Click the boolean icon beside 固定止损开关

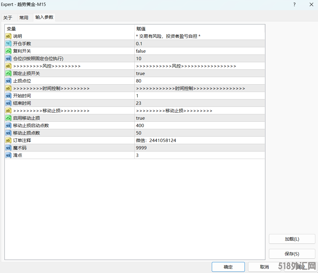pos(8,73)
